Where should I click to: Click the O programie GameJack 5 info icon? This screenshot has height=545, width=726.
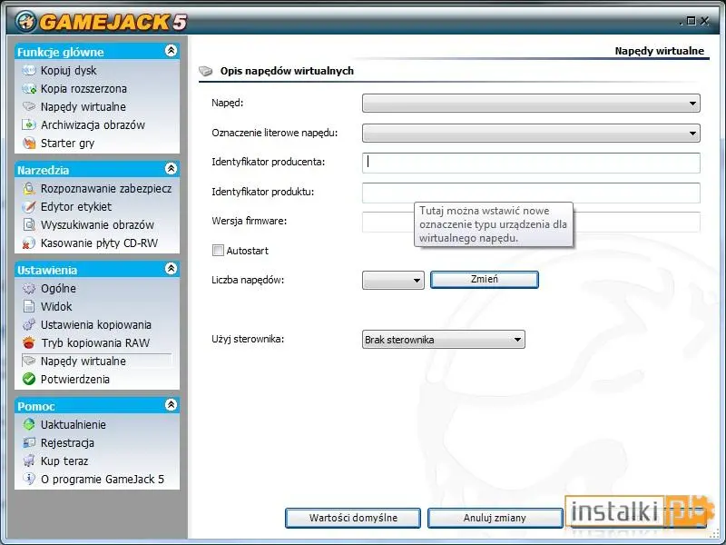[29, 480]
